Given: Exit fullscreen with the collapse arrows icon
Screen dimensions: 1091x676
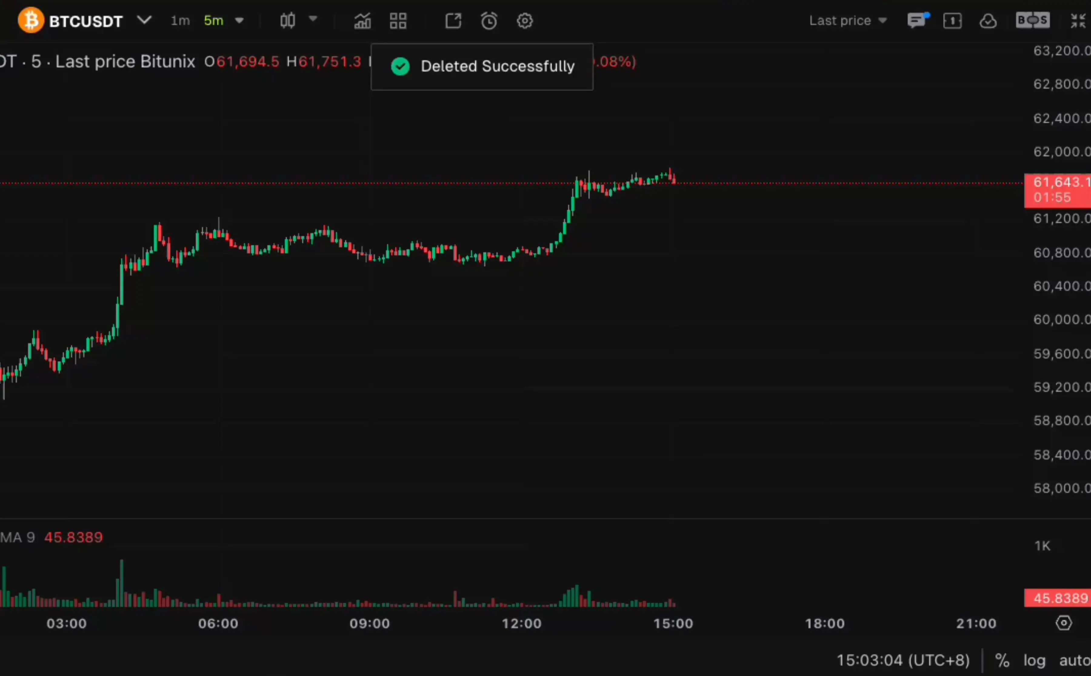Looking at the screenshot, I should click(1079, 21).
